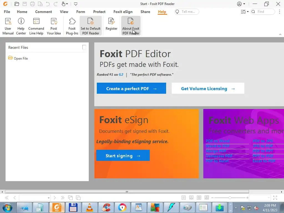Go to the first page button
The height and width of the screenshot is (213, 284).
pyautogui.click(x=7, y=197)
